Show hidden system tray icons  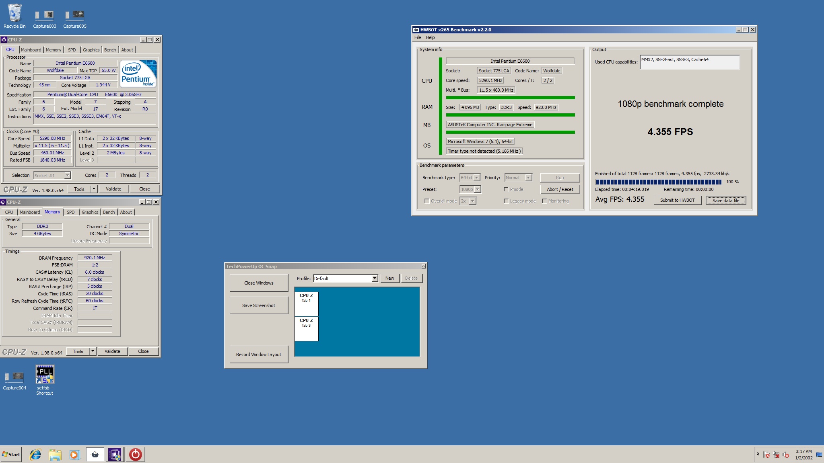click(758, 454)
